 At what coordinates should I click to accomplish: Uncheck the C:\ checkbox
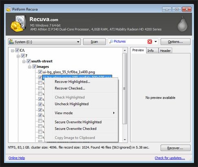(x=17, y=50)
